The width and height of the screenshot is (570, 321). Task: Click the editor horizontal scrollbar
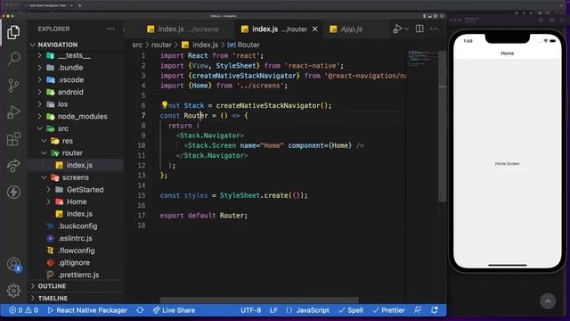click(259, 300)
